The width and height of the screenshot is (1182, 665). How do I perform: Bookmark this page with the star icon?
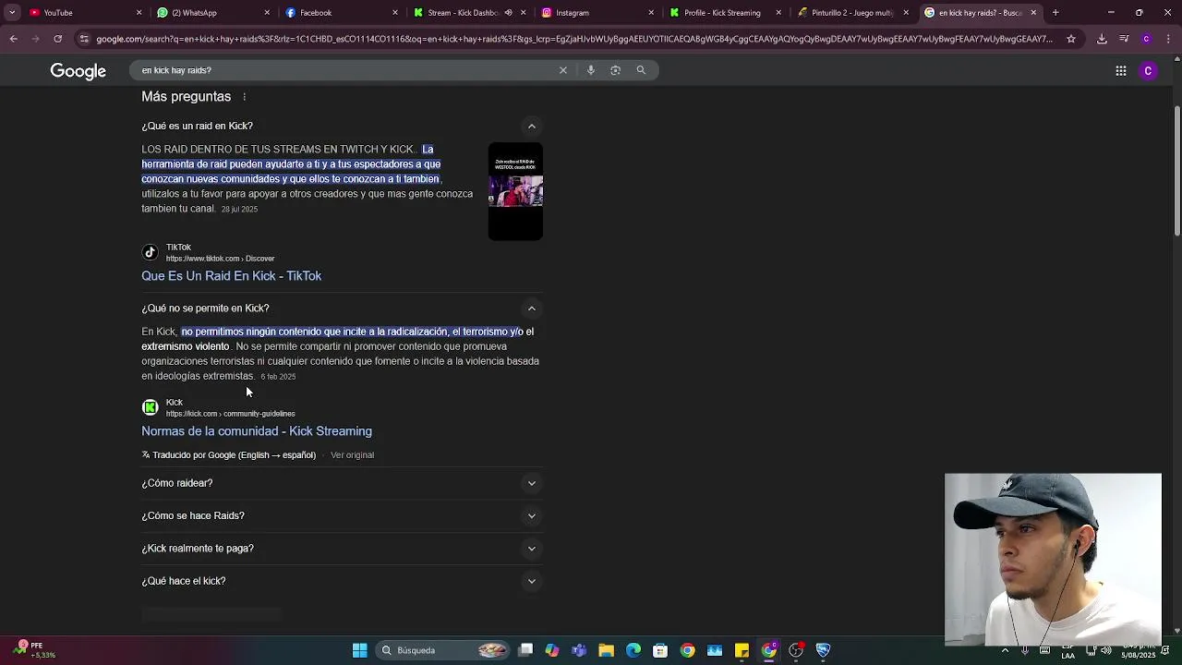tap(1071, 39)
